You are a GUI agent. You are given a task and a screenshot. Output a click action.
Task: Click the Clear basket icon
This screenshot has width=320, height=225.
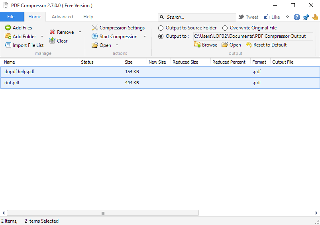click(x=52, y=41)
